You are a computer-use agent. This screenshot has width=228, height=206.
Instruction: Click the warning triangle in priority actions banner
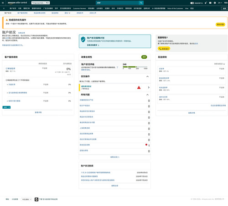tap(7, 20)
